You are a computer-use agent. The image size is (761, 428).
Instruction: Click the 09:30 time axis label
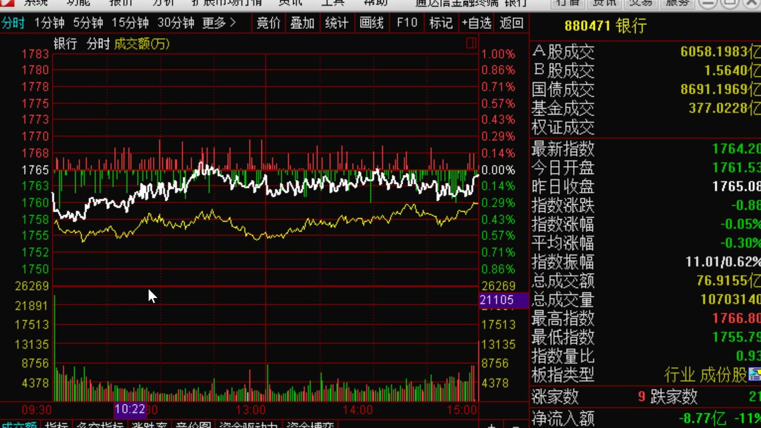36,410
